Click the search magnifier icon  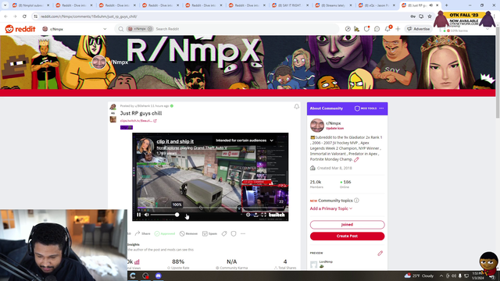click(x=121, y=29)
